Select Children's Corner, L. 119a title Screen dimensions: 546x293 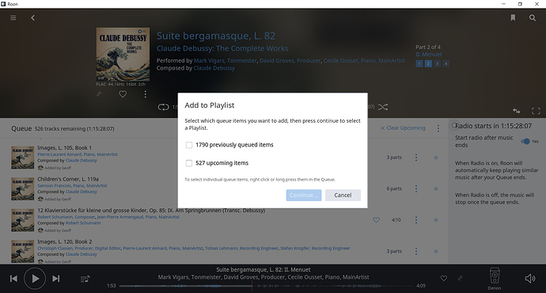pos(68,179)
